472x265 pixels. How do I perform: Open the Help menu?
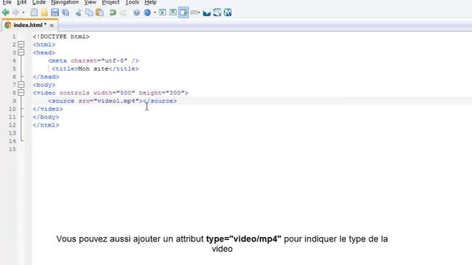[150, 2]
